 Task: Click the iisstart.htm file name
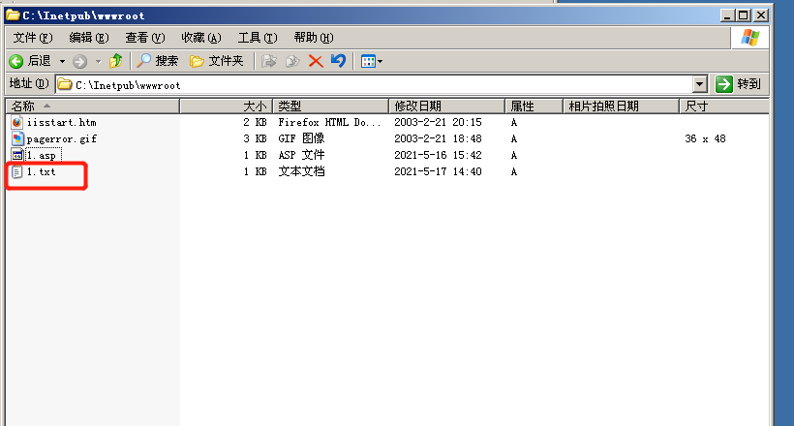click(61, 123)
